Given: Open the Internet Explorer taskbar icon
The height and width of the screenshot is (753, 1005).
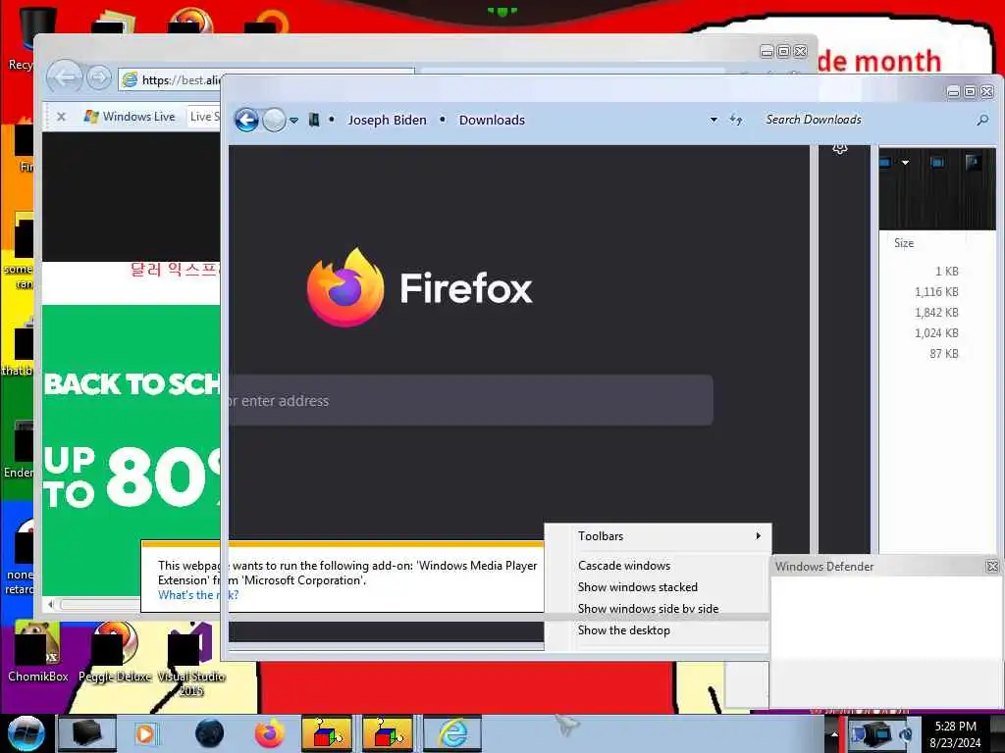Looking at the screenshot, I should 453,733.
